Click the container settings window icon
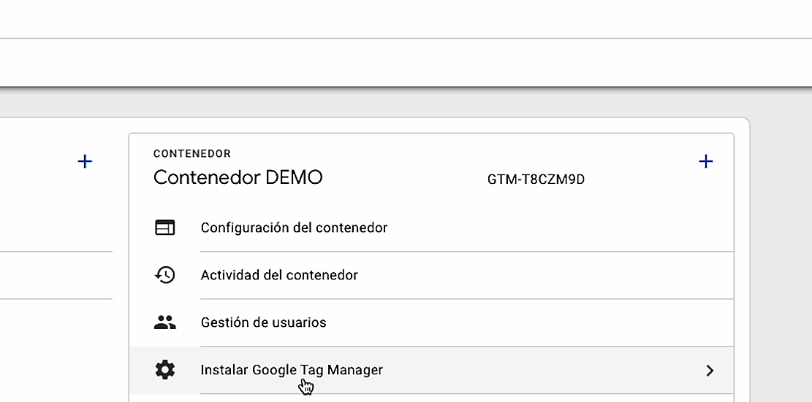 coord(165,228)
